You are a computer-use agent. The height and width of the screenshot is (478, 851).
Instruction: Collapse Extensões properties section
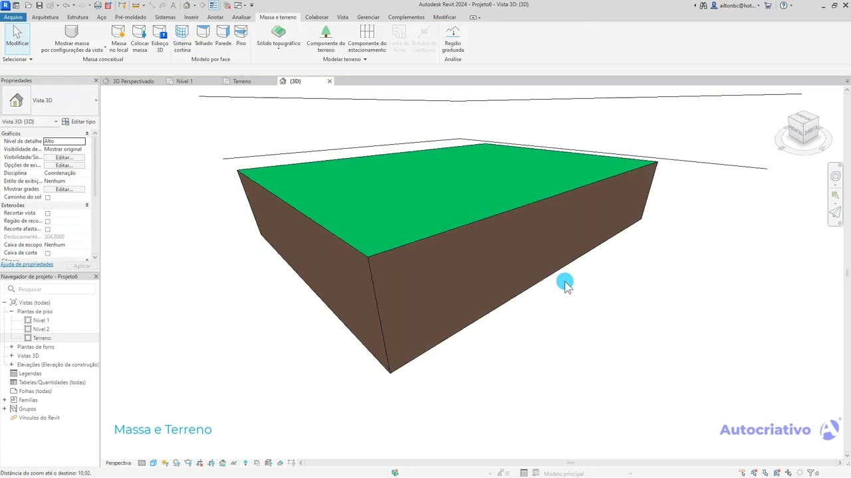[87, 205]
